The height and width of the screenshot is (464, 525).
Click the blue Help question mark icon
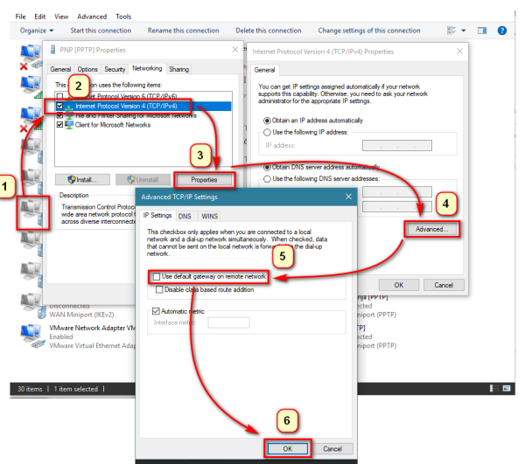tap(502, 31)
